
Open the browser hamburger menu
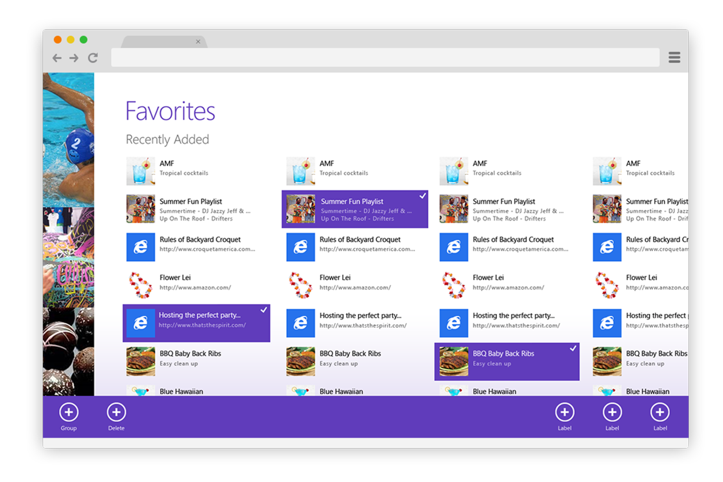[x=674, y=58]
